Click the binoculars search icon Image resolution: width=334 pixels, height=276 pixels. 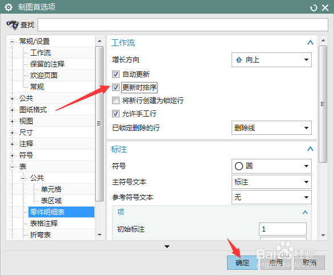click(13, 25)
